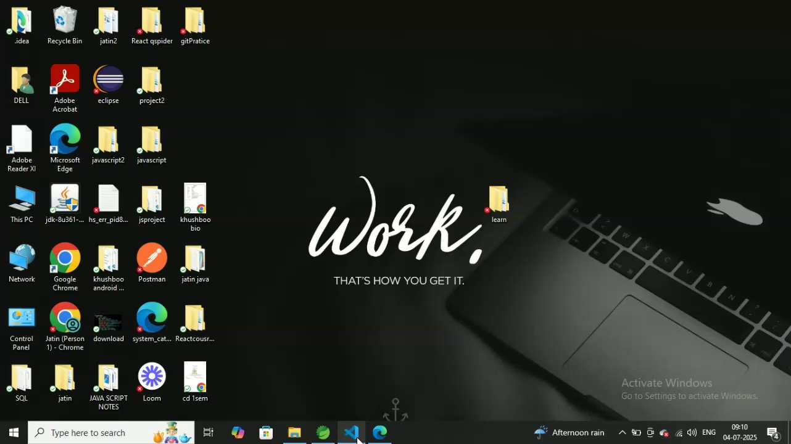
Task: Open Afternoon rain weather widget
Action: [x=569, y=433]
